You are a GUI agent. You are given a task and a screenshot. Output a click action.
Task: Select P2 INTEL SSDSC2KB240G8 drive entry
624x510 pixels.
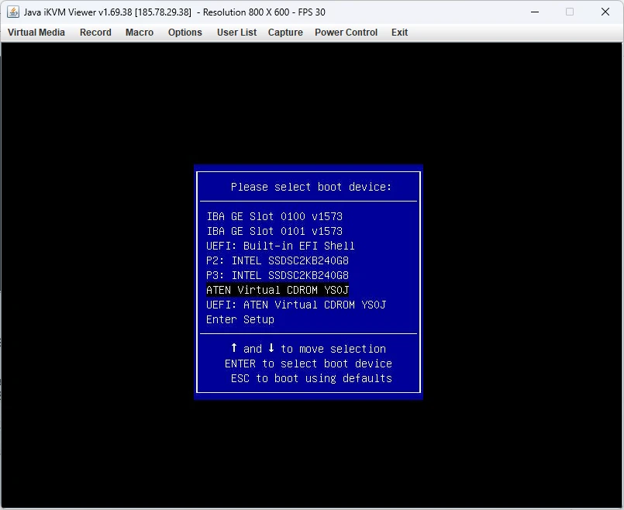pyautogui.click(x=278, y=260)
